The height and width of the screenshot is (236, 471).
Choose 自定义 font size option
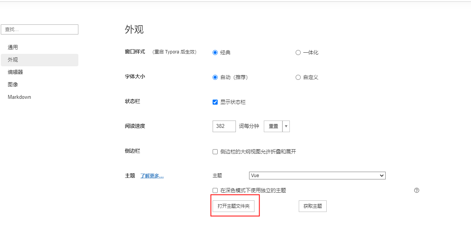coord(298,78)
